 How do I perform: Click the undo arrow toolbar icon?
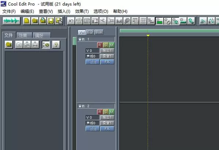pos(71,21)
